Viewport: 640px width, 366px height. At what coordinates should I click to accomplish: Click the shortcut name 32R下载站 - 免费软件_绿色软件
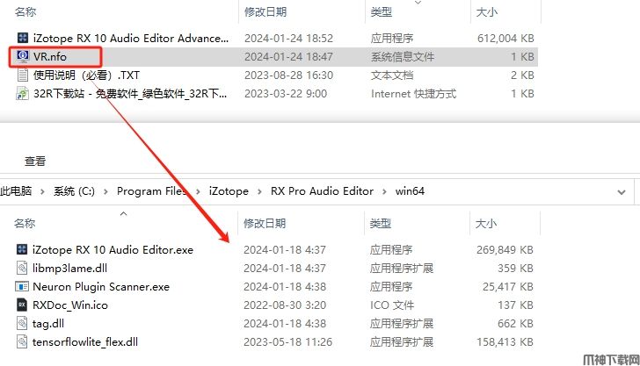pyautogui.click(x=130, y=94)
